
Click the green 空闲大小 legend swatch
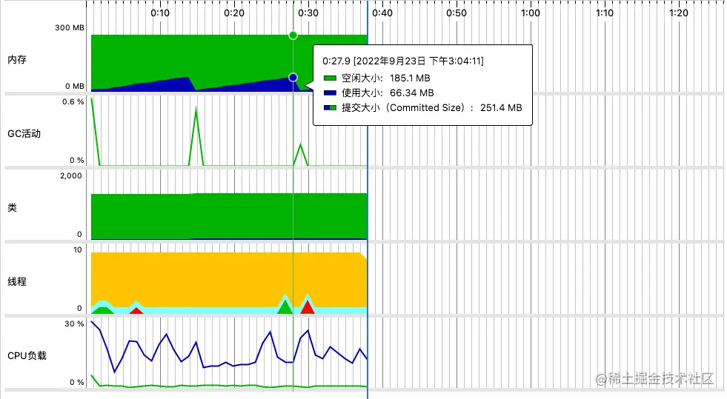click(330, 78)
